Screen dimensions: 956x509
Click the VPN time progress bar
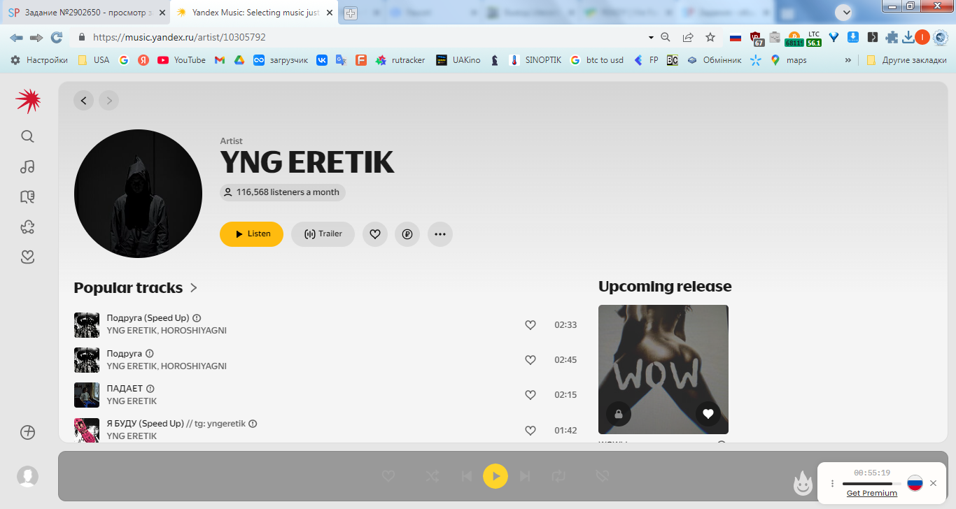point(872,484)
